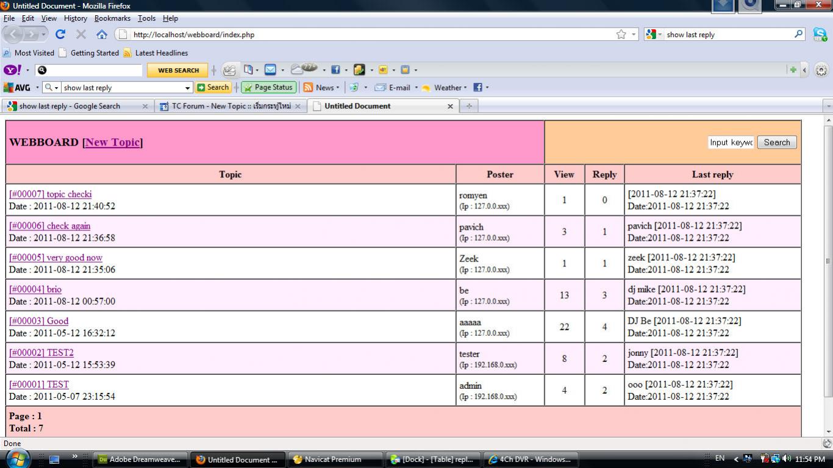Click the Facebook icon on AVG toolbar

point(477,87)
